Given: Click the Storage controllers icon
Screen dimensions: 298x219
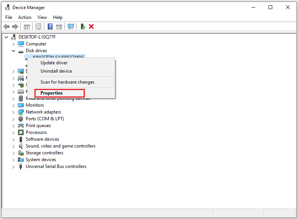Looking at the screenshot, I should click(21, 153).
